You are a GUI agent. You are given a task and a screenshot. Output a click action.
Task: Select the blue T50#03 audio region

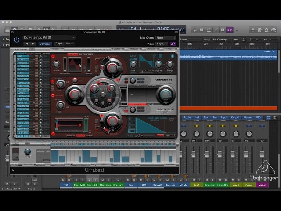(x=228, y=55)
